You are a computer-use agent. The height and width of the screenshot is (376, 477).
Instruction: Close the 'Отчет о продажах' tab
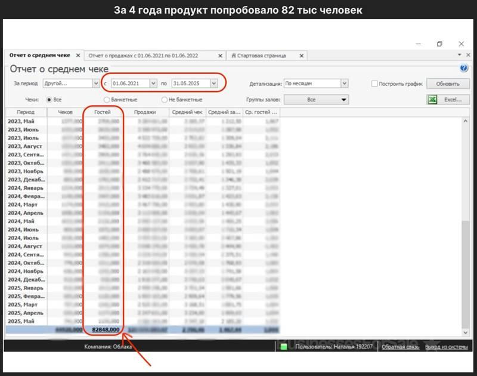[220, 56]
